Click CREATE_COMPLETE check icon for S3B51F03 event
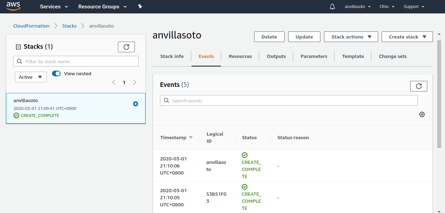445x213 pixels. [x=245, y=187]
